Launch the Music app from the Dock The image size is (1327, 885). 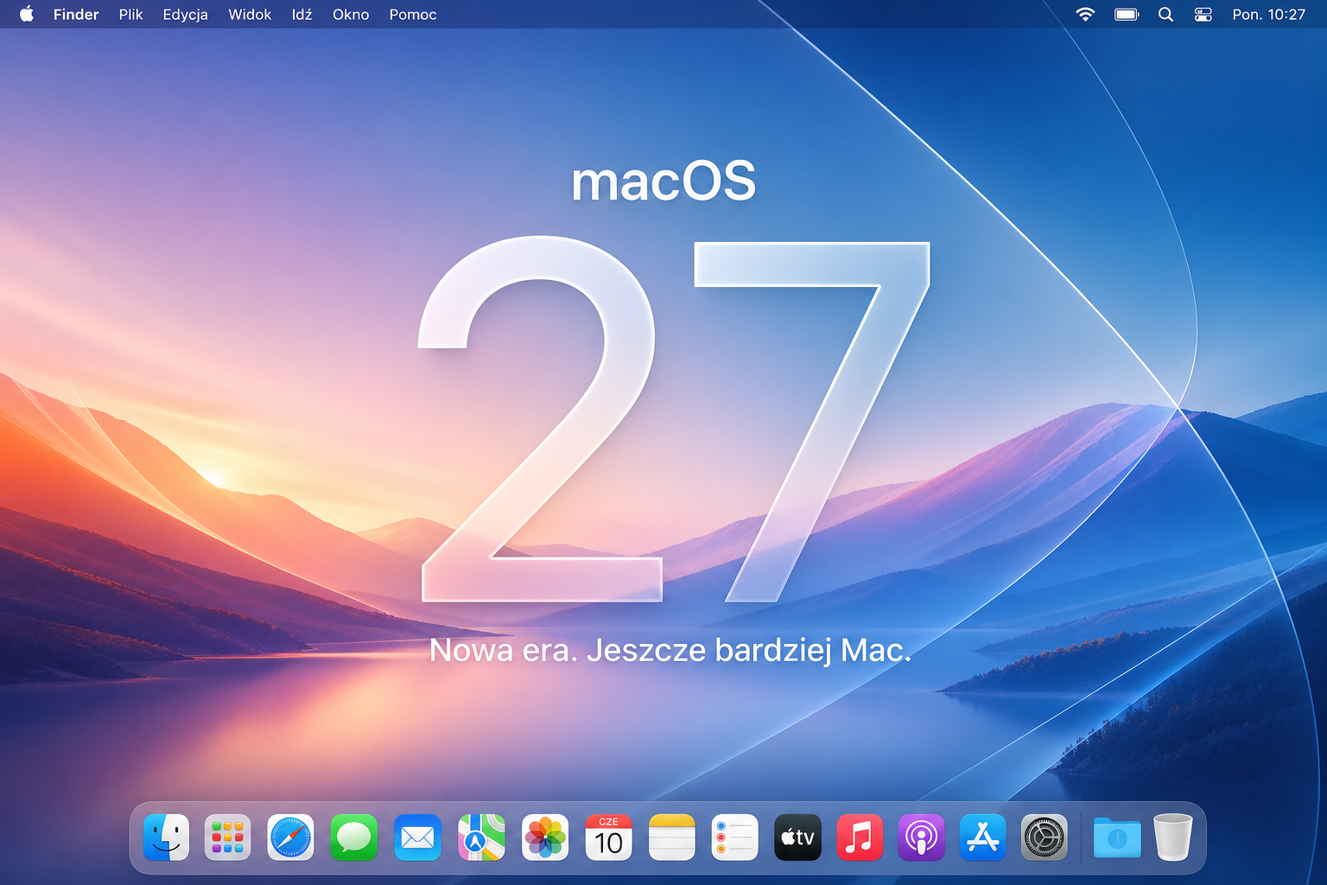pyautogui.click(x=860, y=837)
